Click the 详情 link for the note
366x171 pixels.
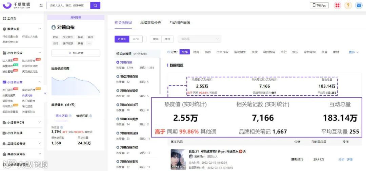pyautogui.click(x=349, y=160)
